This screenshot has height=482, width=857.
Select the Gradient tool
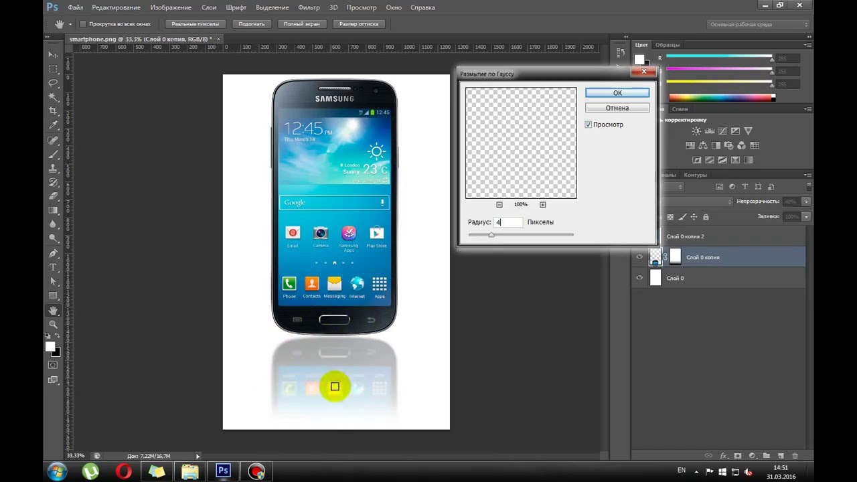[53, 210]
